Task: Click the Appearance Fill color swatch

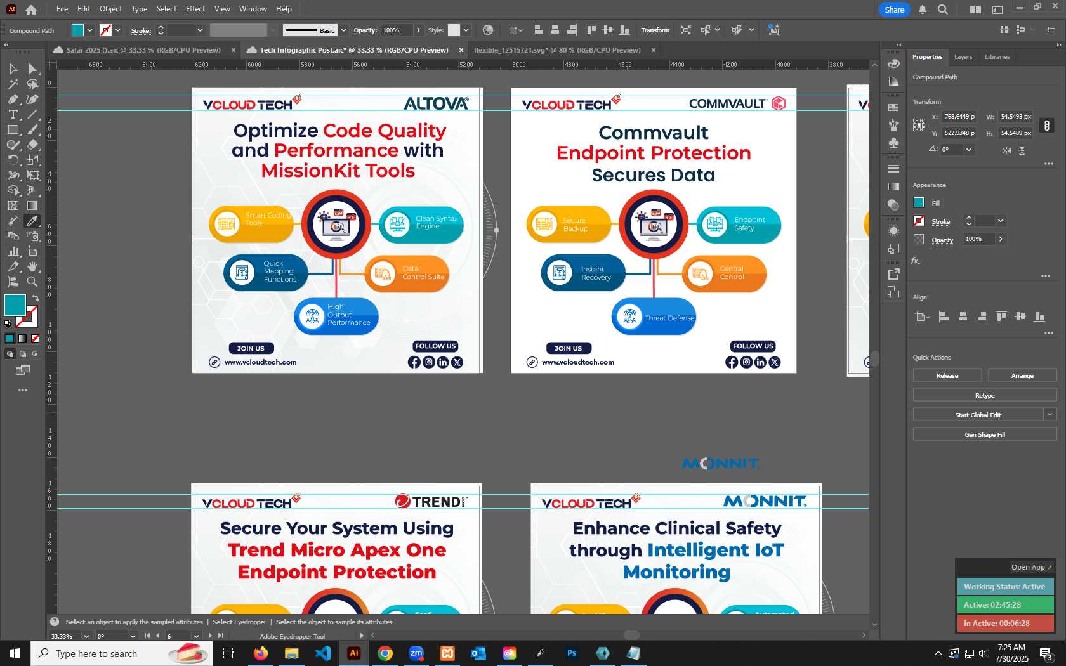Action: [x=919, y=203]
